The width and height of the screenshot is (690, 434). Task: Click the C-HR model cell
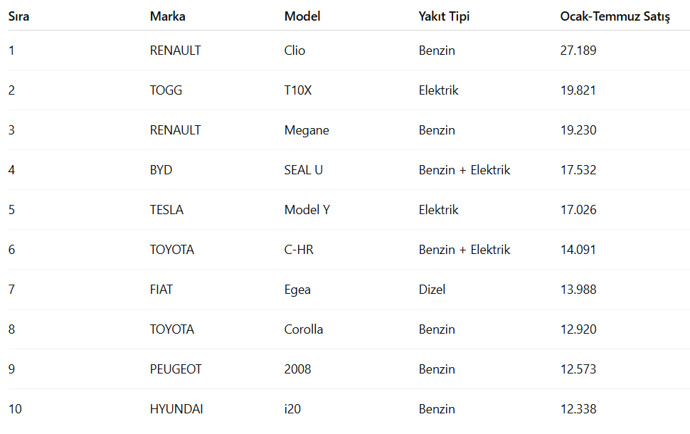299,250
